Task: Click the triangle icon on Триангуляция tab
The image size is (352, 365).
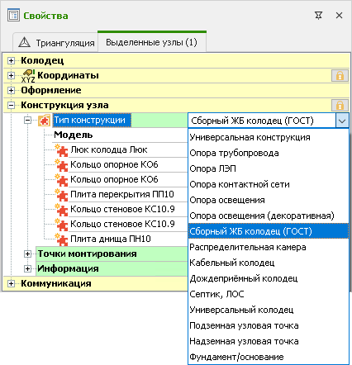Action: point(24,42)
